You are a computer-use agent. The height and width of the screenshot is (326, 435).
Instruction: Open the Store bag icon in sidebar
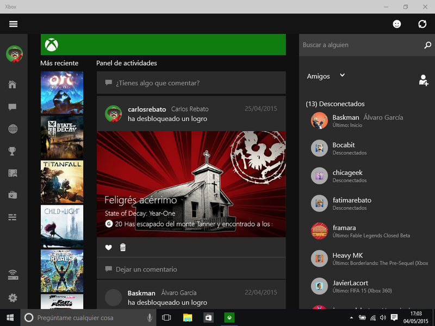(13, 195)
